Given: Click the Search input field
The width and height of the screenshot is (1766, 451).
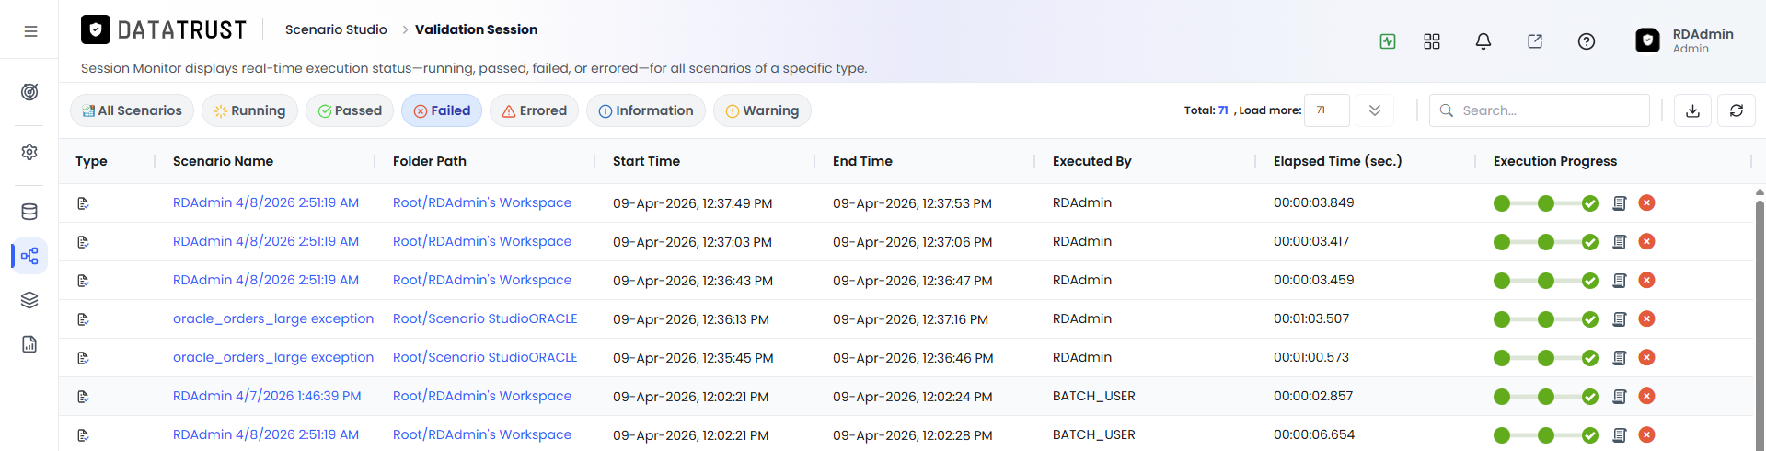Looking at the screenshot, I should (x=1540, y=110).
